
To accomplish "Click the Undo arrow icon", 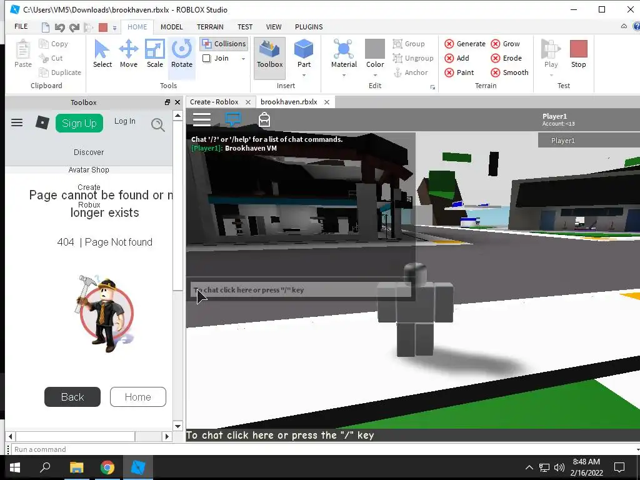I will (59, 27).
